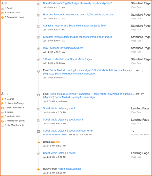This screenshot has width=152, height=176.
Task: Filter June by 1 Form Submission
Action: (x=15, y=107)
